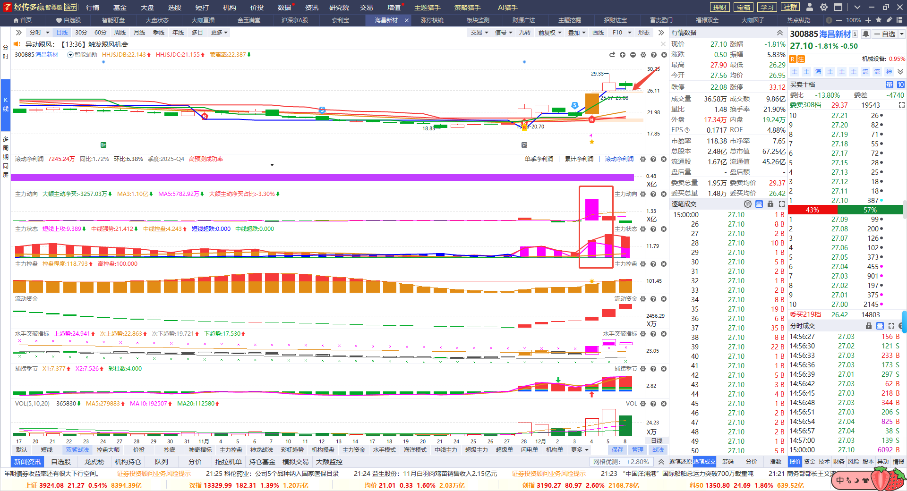Image resolution: width=907 pixels, height=491 pixels.
Task: Click the stock info 'i' icon
Action: [x=855, y=34]
